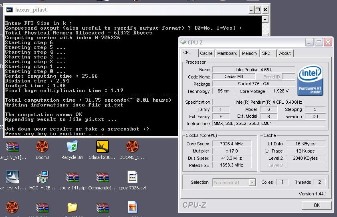Click the Revision value D0
The height and width of the screenshot is (217, 337).
pos(315,117)
